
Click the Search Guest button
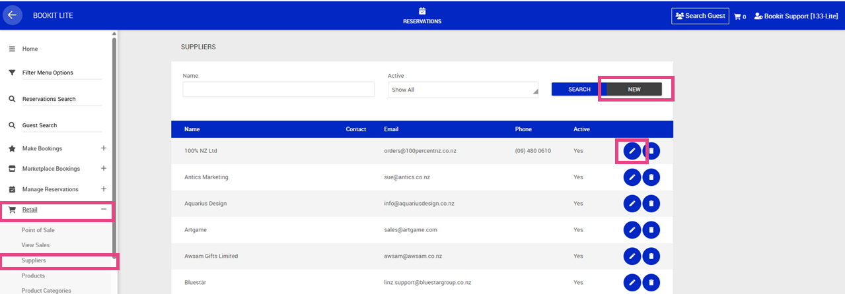(700, 16)
